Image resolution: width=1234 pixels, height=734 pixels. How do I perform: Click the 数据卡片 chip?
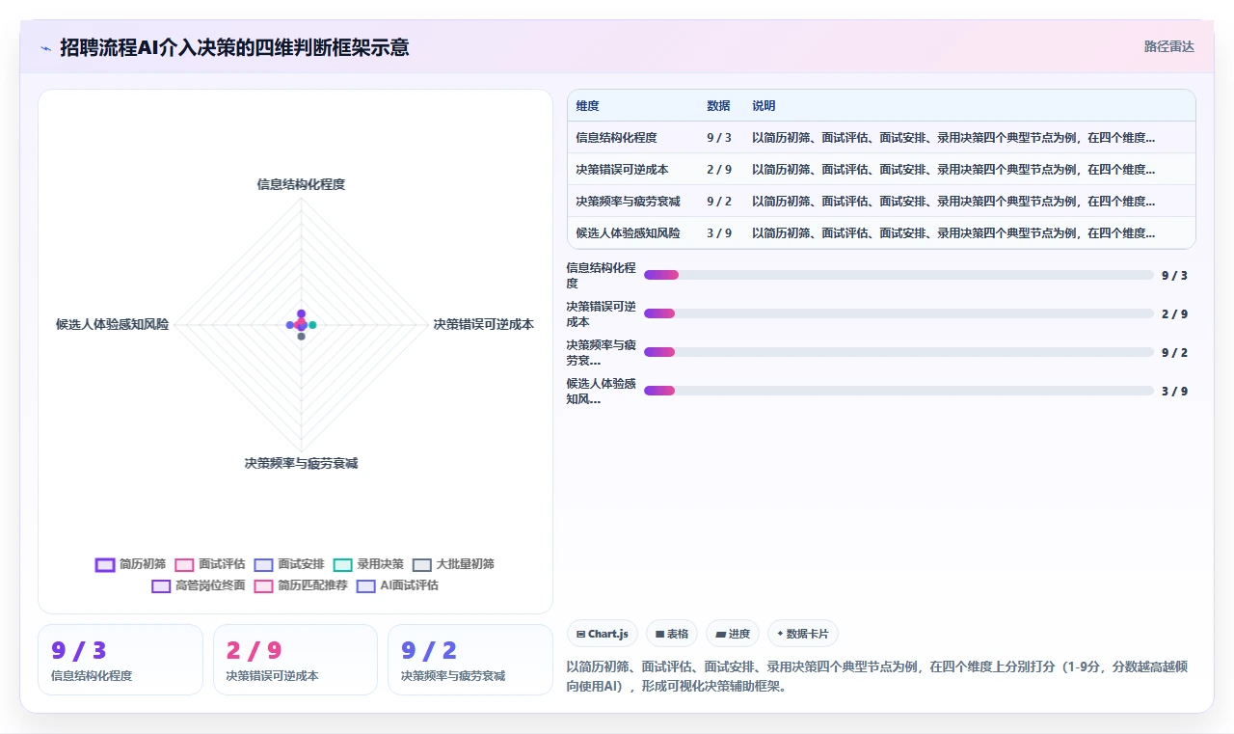(x=803, y=634)
